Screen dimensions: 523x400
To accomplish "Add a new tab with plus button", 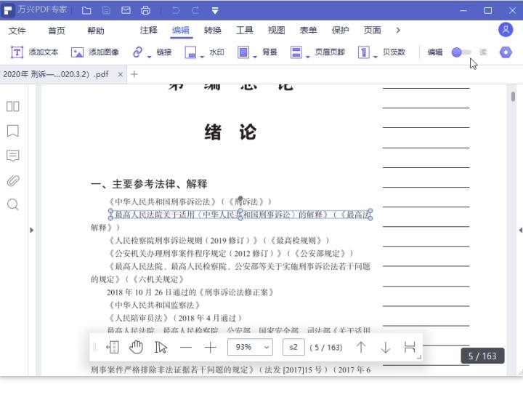I will (134, 74).
